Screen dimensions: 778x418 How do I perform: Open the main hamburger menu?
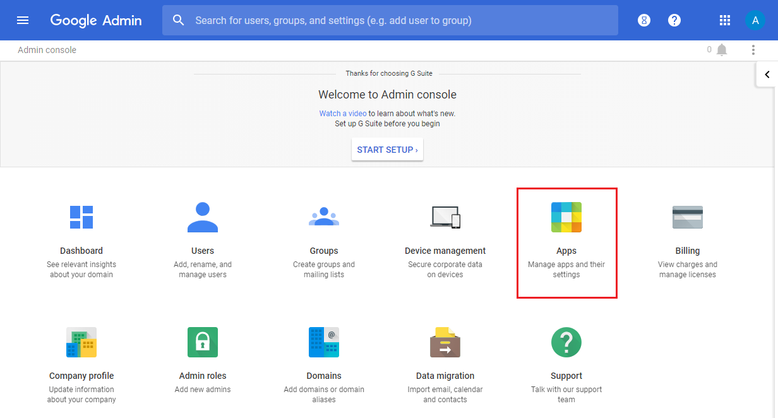23,20
